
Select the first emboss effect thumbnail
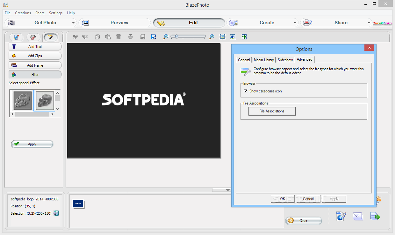23,101
